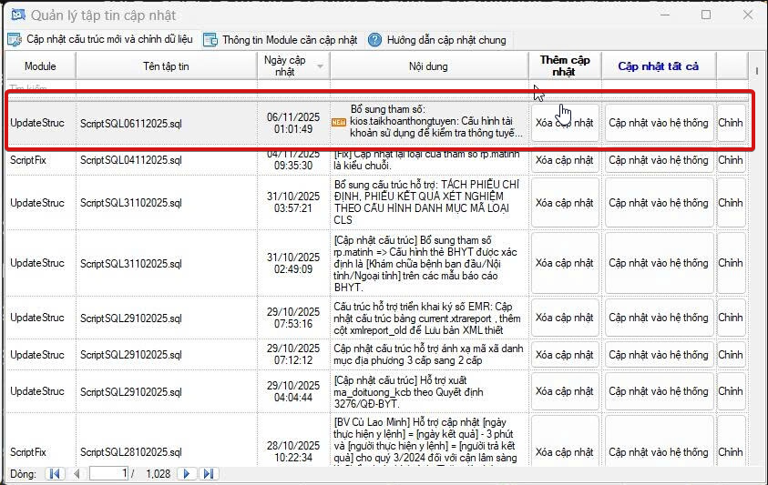Click Cập nhật cấu trúc mới và chỉnh dữ liệu
The image size is (768, 485).
click(100, 40)
